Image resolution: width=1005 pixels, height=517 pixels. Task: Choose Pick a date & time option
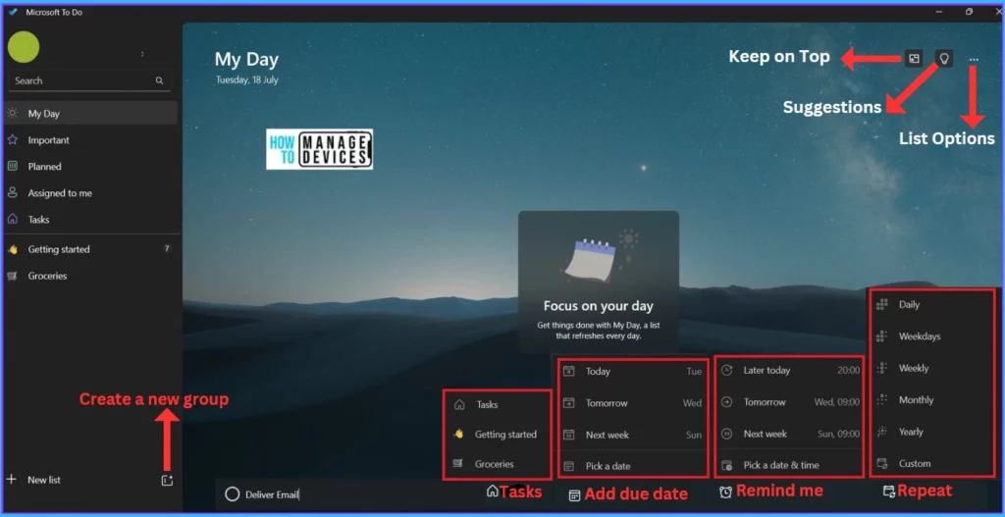point(790,465)
